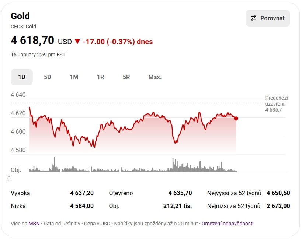Select the red dot marking the latest price
This screenshot has height=239, width=302.
click(x=236, y=119)
